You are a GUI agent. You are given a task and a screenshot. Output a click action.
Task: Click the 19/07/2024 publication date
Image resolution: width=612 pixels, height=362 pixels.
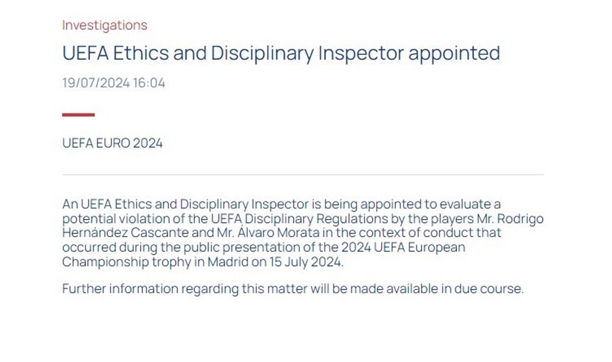pos(94,83)
